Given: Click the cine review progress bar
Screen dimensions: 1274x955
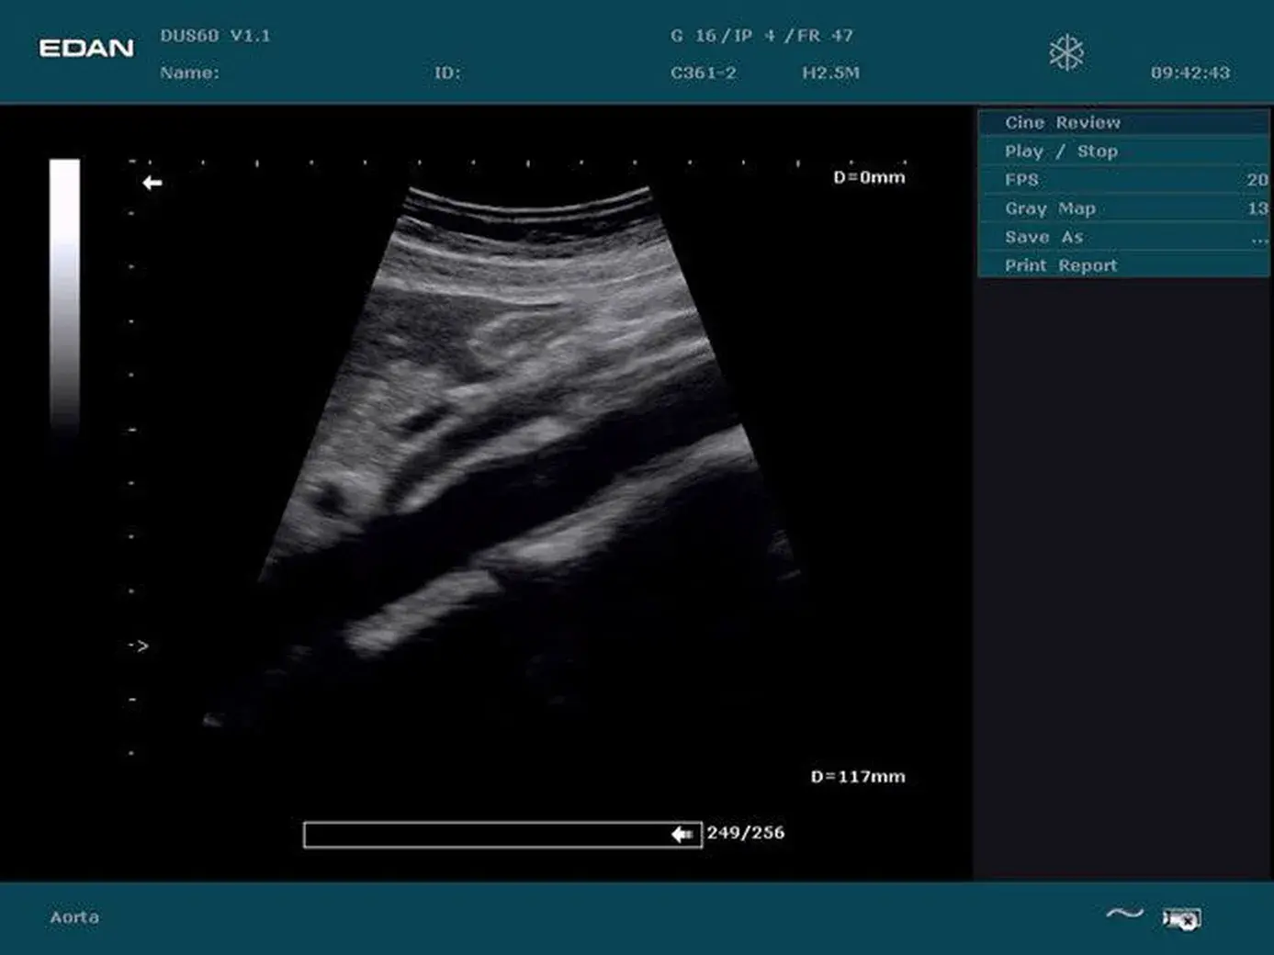Looking at the screenshot, I should click(502, 835).
